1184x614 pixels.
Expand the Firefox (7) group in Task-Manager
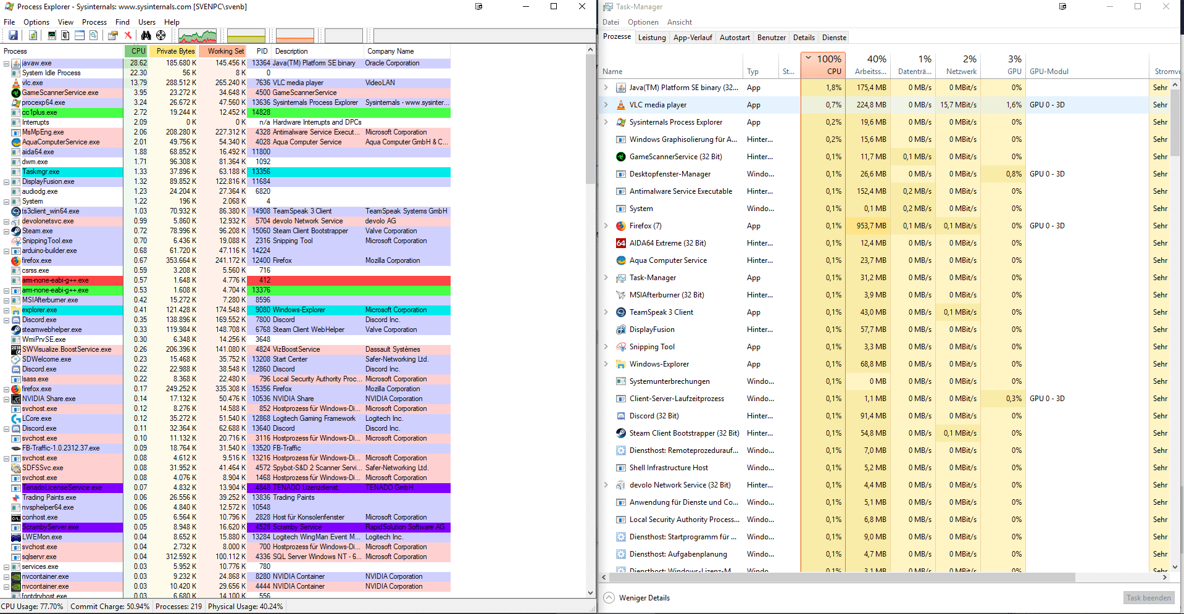[x=606, y=226]
